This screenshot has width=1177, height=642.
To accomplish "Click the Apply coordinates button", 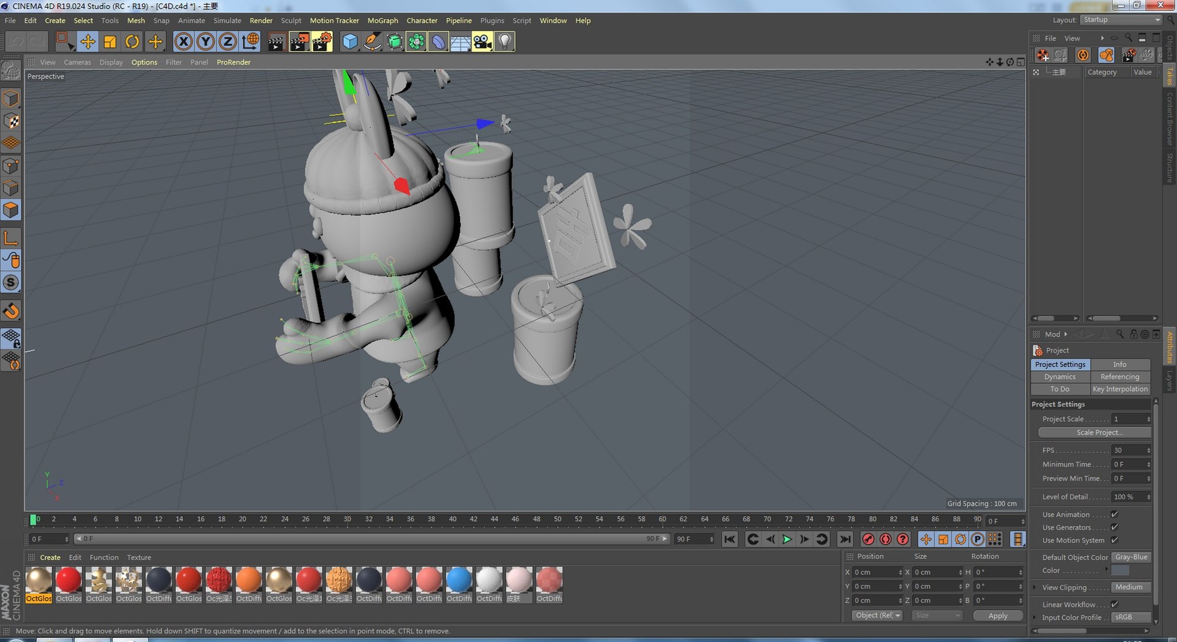I will pos(998,616).
